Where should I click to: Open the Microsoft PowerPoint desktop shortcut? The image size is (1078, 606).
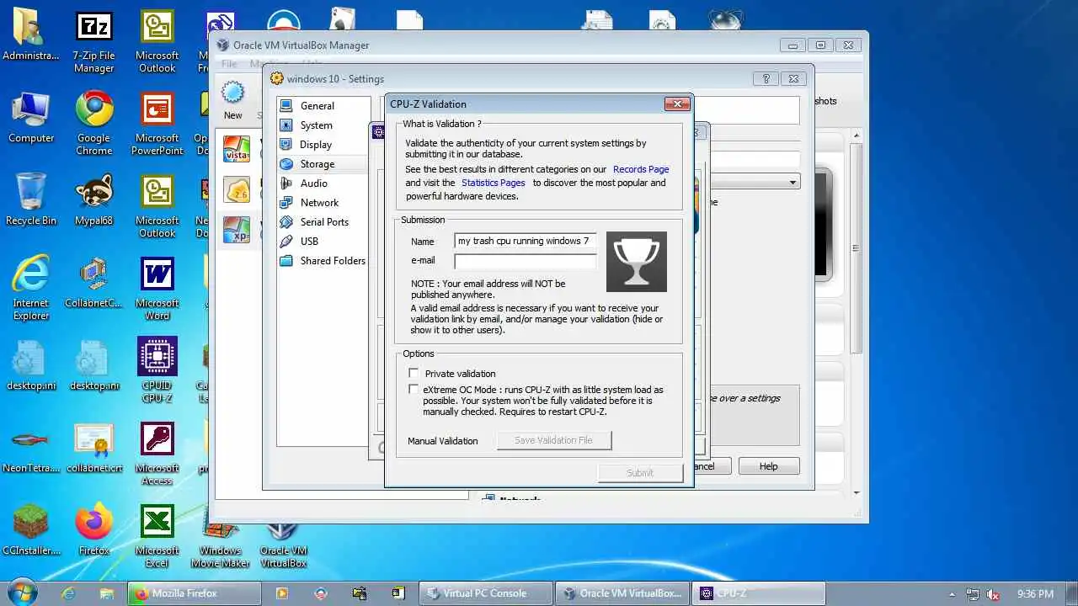point(157,123)
